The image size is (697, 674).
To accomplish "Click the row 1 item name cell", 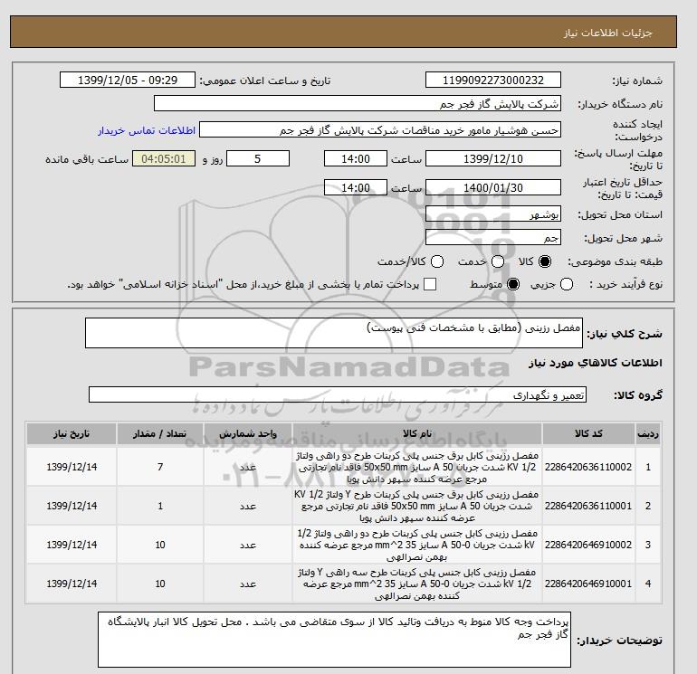I will coord(417,467).
